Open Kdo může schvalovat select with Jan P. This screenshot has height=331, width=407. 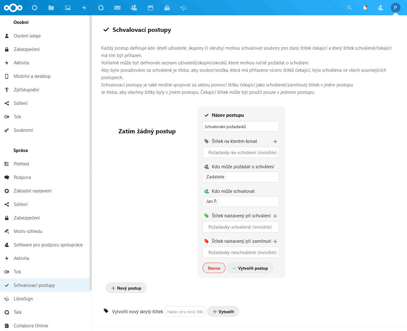(241, 201)
